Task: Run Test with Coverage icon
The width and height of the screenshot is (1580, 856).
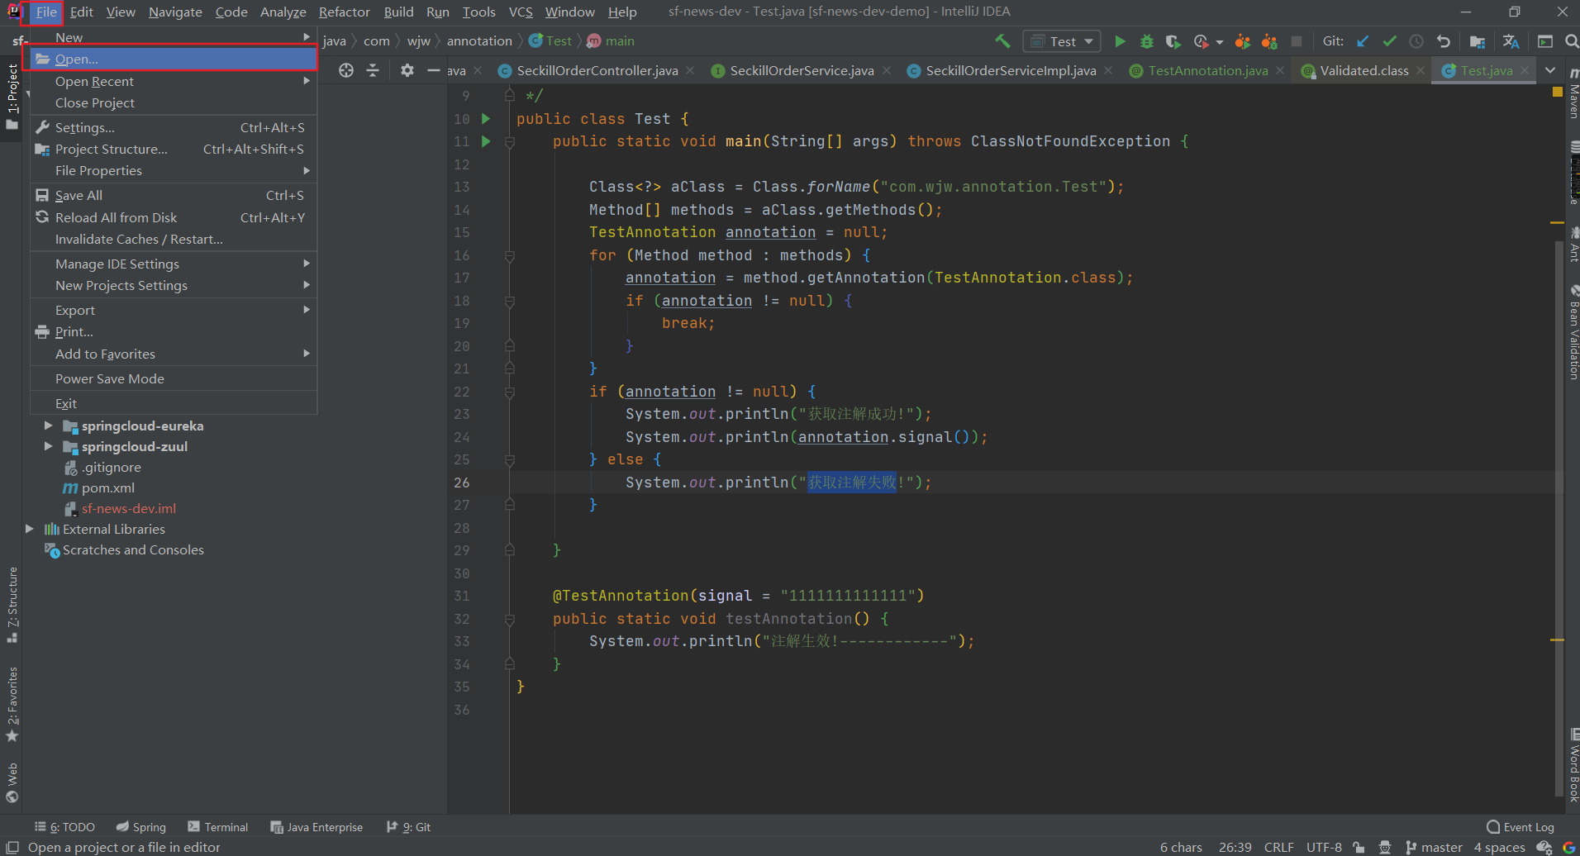Action: [1173, 40]
